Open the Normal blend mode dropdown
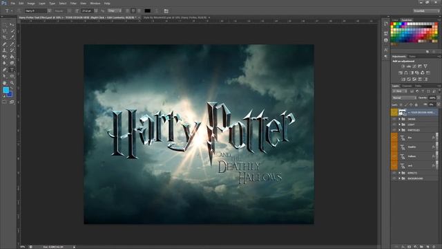 click(x=404, y=98)
